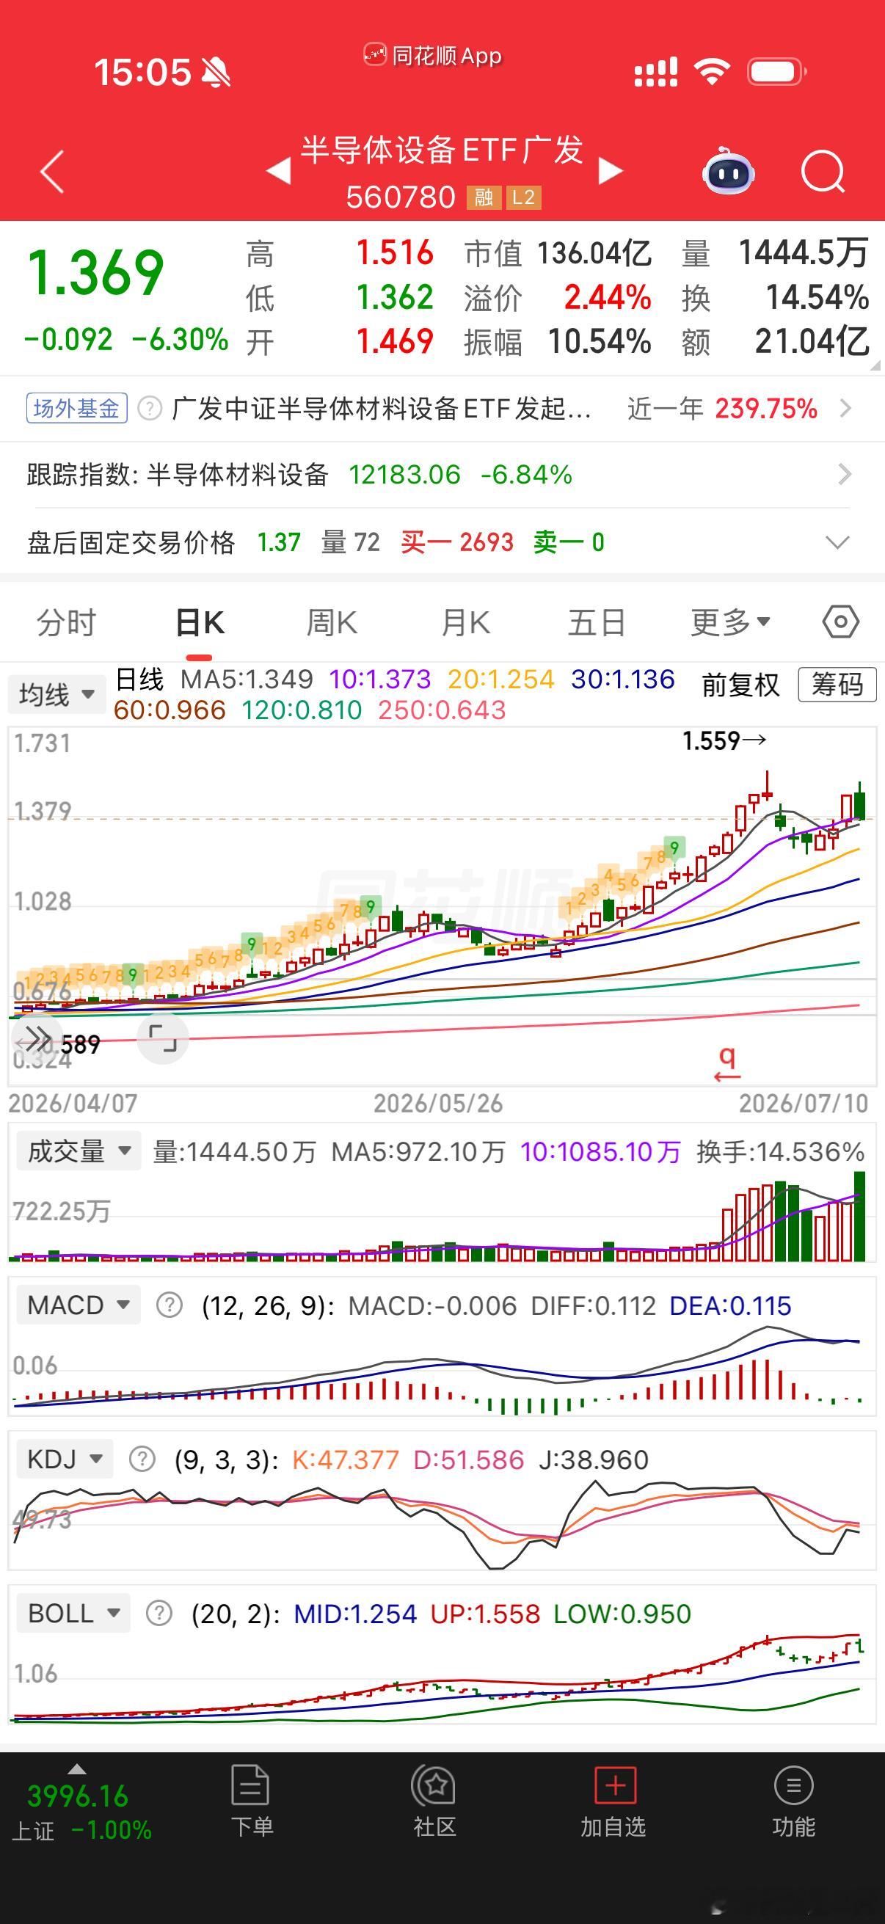Select the 日K tab
Screen dimensions: 885x1924
(200, 622)
